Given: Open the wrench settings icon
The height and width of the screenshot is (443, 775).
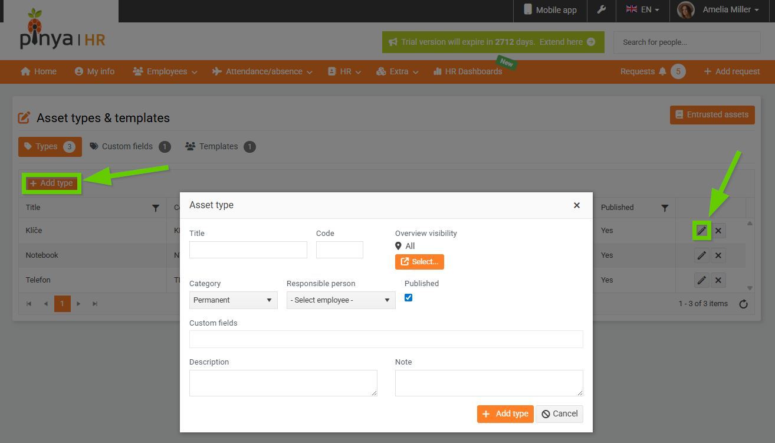Looking at the screenshot, I should tap(602, 9).
